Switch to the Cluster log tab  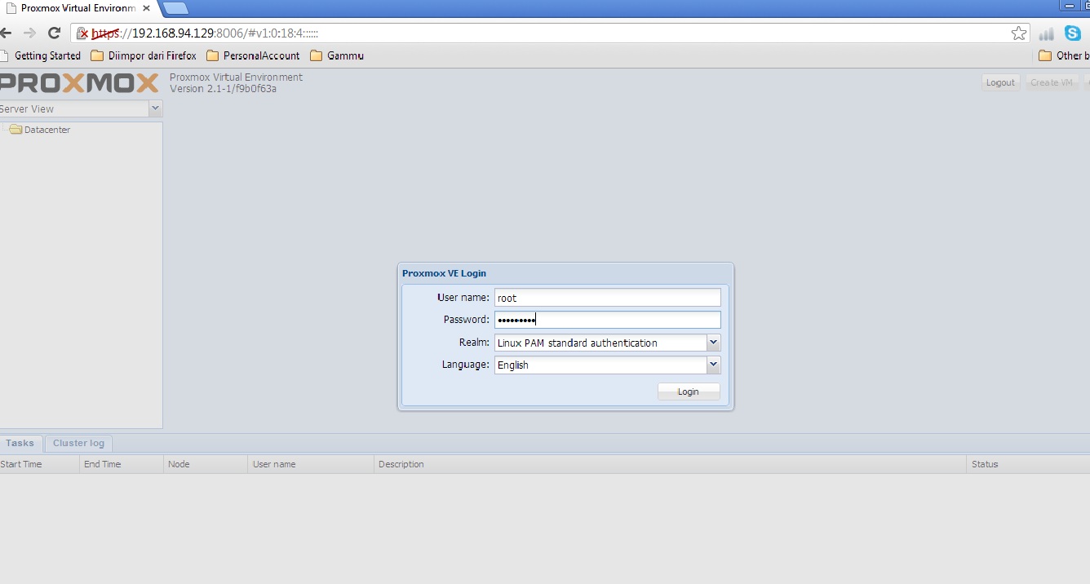click(78, 444)
